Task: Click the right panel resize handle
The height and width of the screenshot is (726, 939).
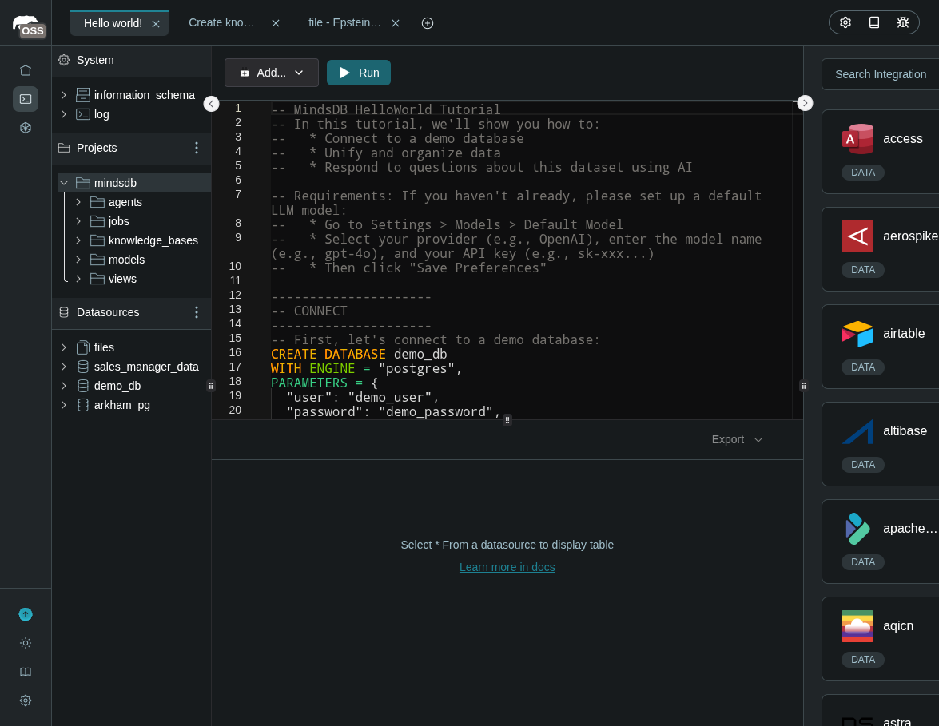Action: (x=804, y=386)
